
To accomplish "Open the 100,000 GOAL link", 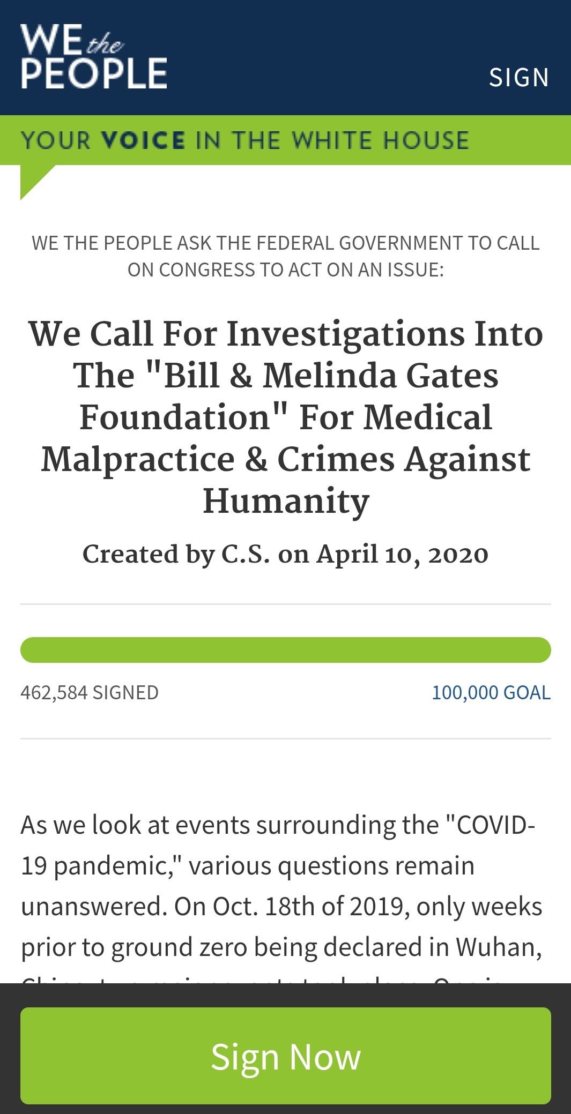I will (x=491, y=692).
